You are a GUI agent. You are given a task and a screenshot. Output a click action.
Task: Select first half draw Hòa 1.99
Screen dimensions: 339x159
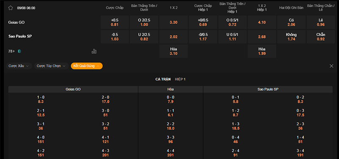[x=262, y=51]
